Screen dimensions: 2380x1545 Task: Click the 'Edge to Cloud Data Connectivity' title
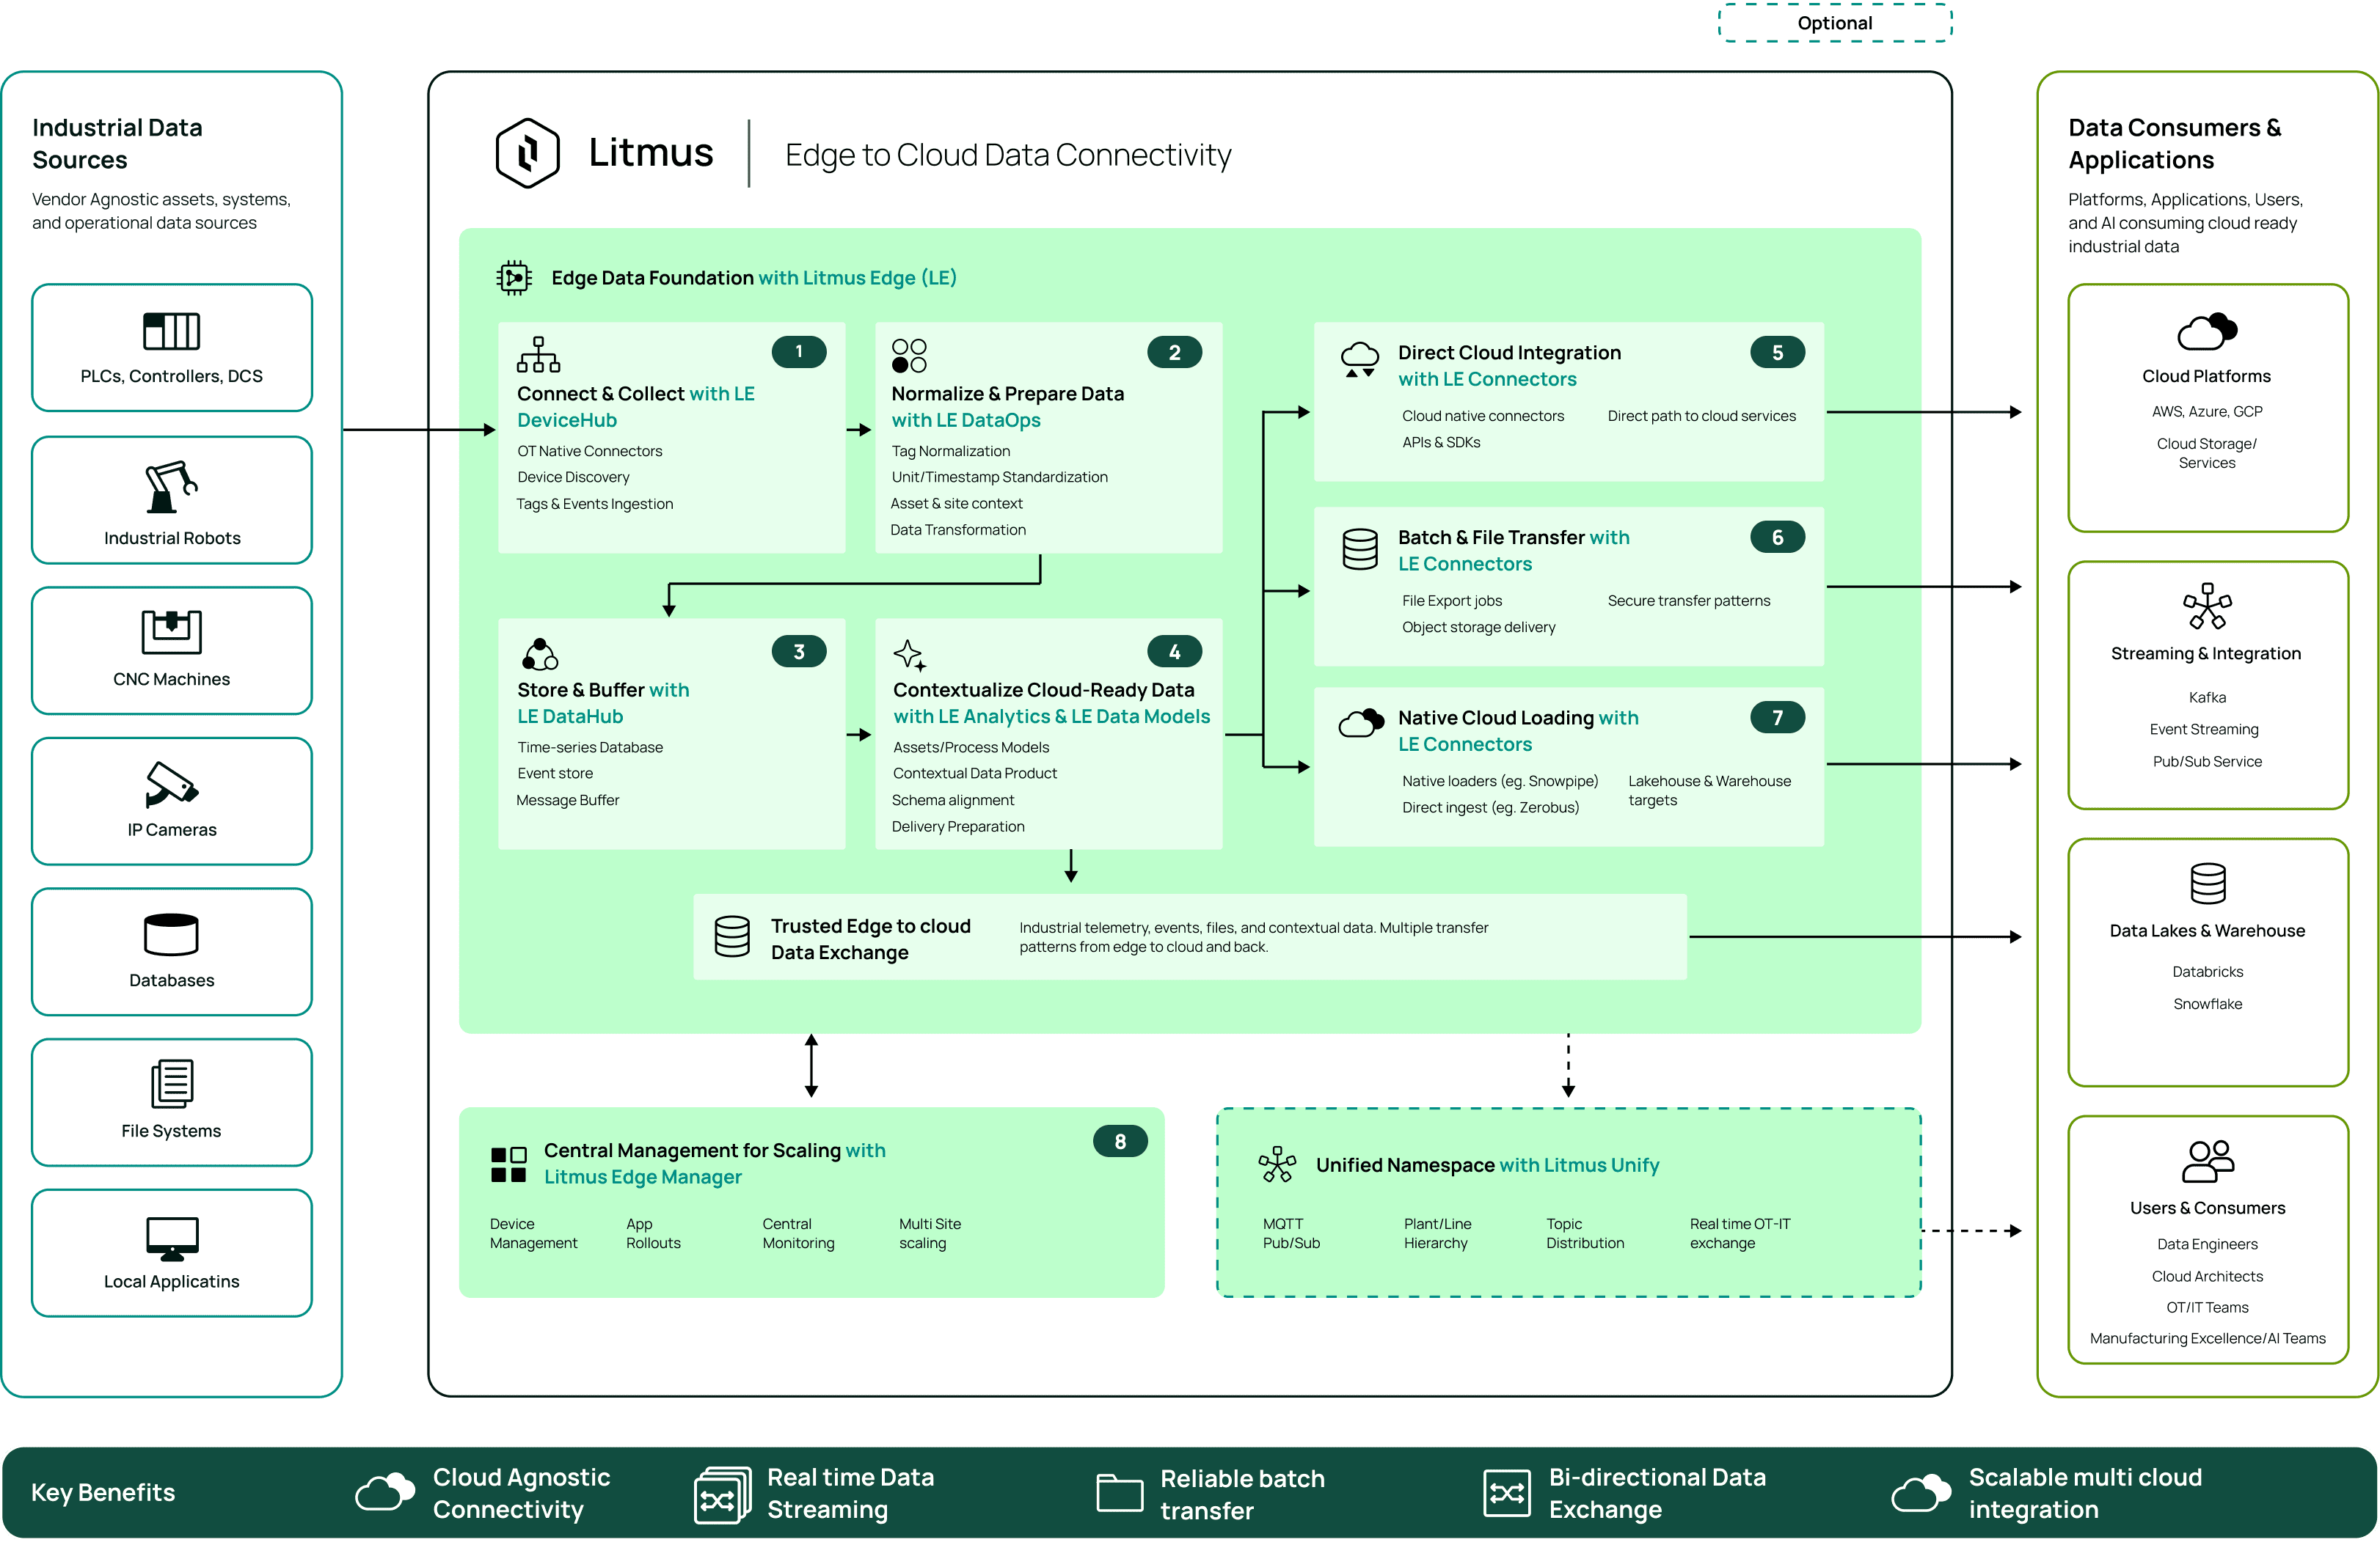tap(1008, 155)
